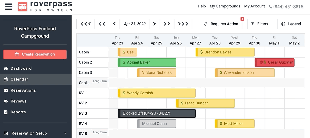Expand the Reservation Setup submenu chevron
The width and height of the screenshot is (310, 138).
click(x=65, y=133)
